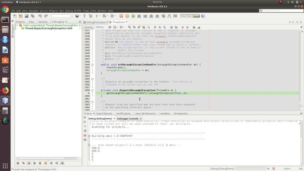Image resolution: width=304 pixels, height=171 pixels.
Task: Click the highlighted getUncaughtExceptionHandler code line
Action: coord(197,93)
